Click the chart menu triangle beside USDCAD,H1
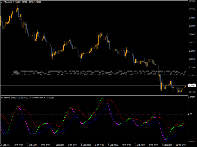 click(2, 2)
